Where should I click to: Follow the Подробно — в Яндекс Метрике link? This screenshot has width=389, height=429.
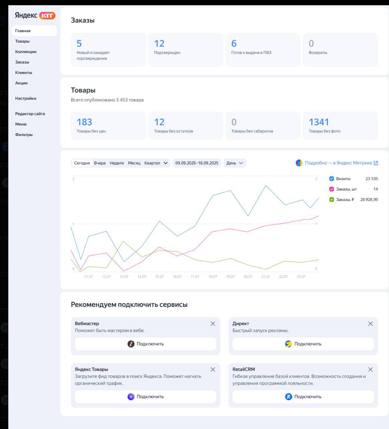338,163
